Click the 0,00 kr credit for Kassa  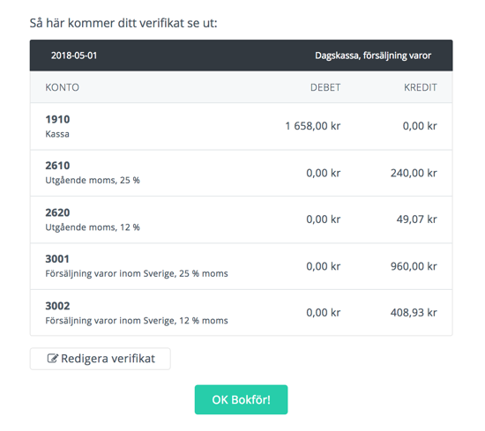tap(420, 126)
